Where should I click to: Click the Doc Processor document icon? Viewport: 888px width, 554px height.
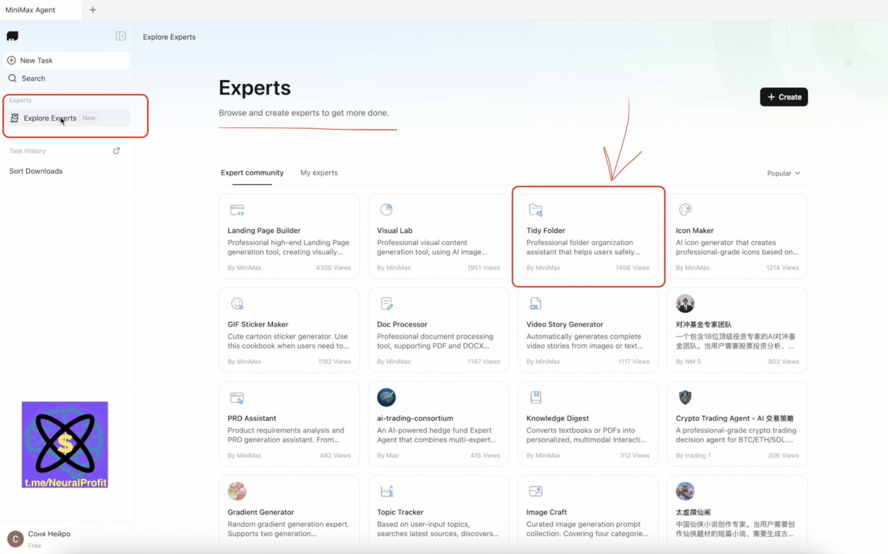(x=387, y=303)
